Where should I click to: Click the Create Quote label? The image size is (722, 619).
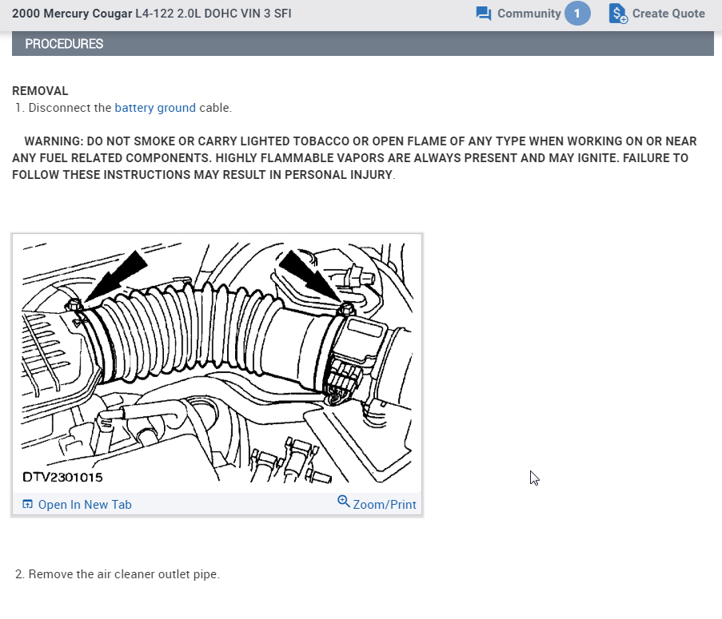pyautogui.click(x=667, y=13)
